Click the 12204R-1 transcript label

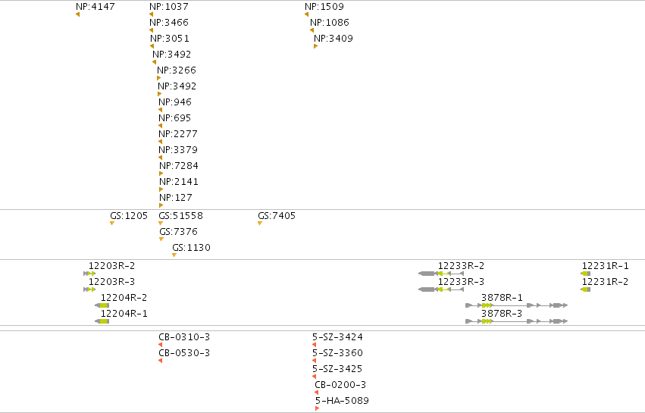[124, 314]
